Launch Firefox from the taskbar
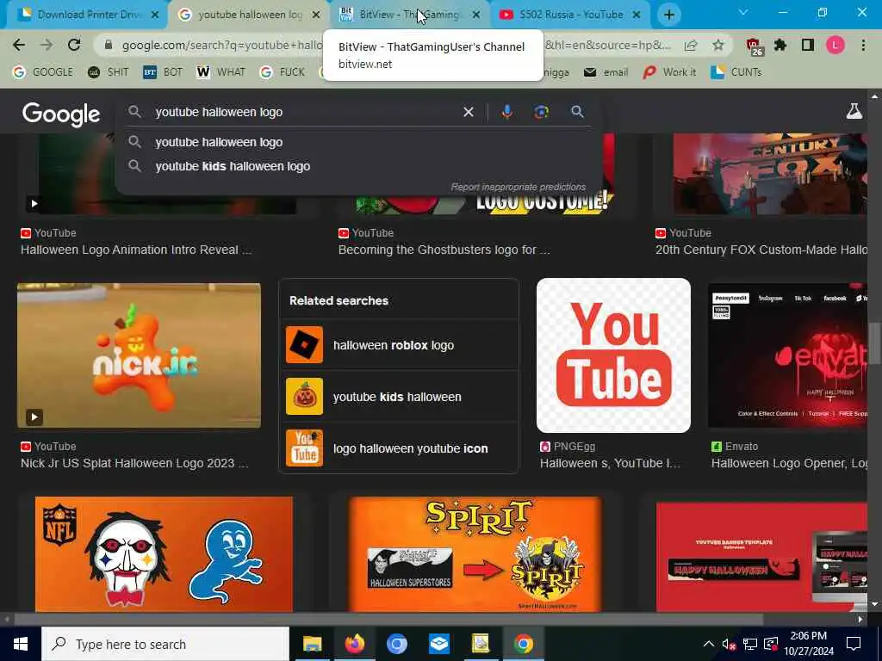The height and width of the screenshot is (661, 882). [354, 644]
